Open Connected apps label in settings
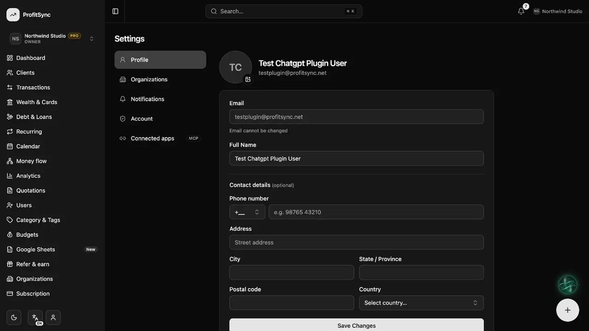Screen dimensions: 589x331 pyautogui.click(x=152, y=138)
